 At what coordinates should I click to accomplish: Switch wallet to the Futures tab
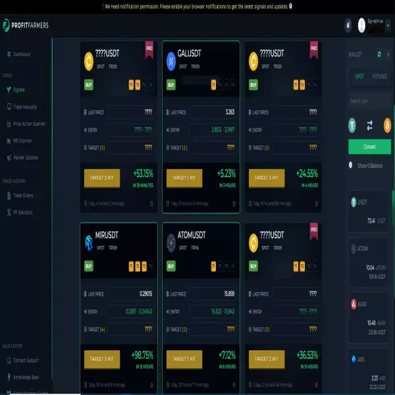click(379, 76)
